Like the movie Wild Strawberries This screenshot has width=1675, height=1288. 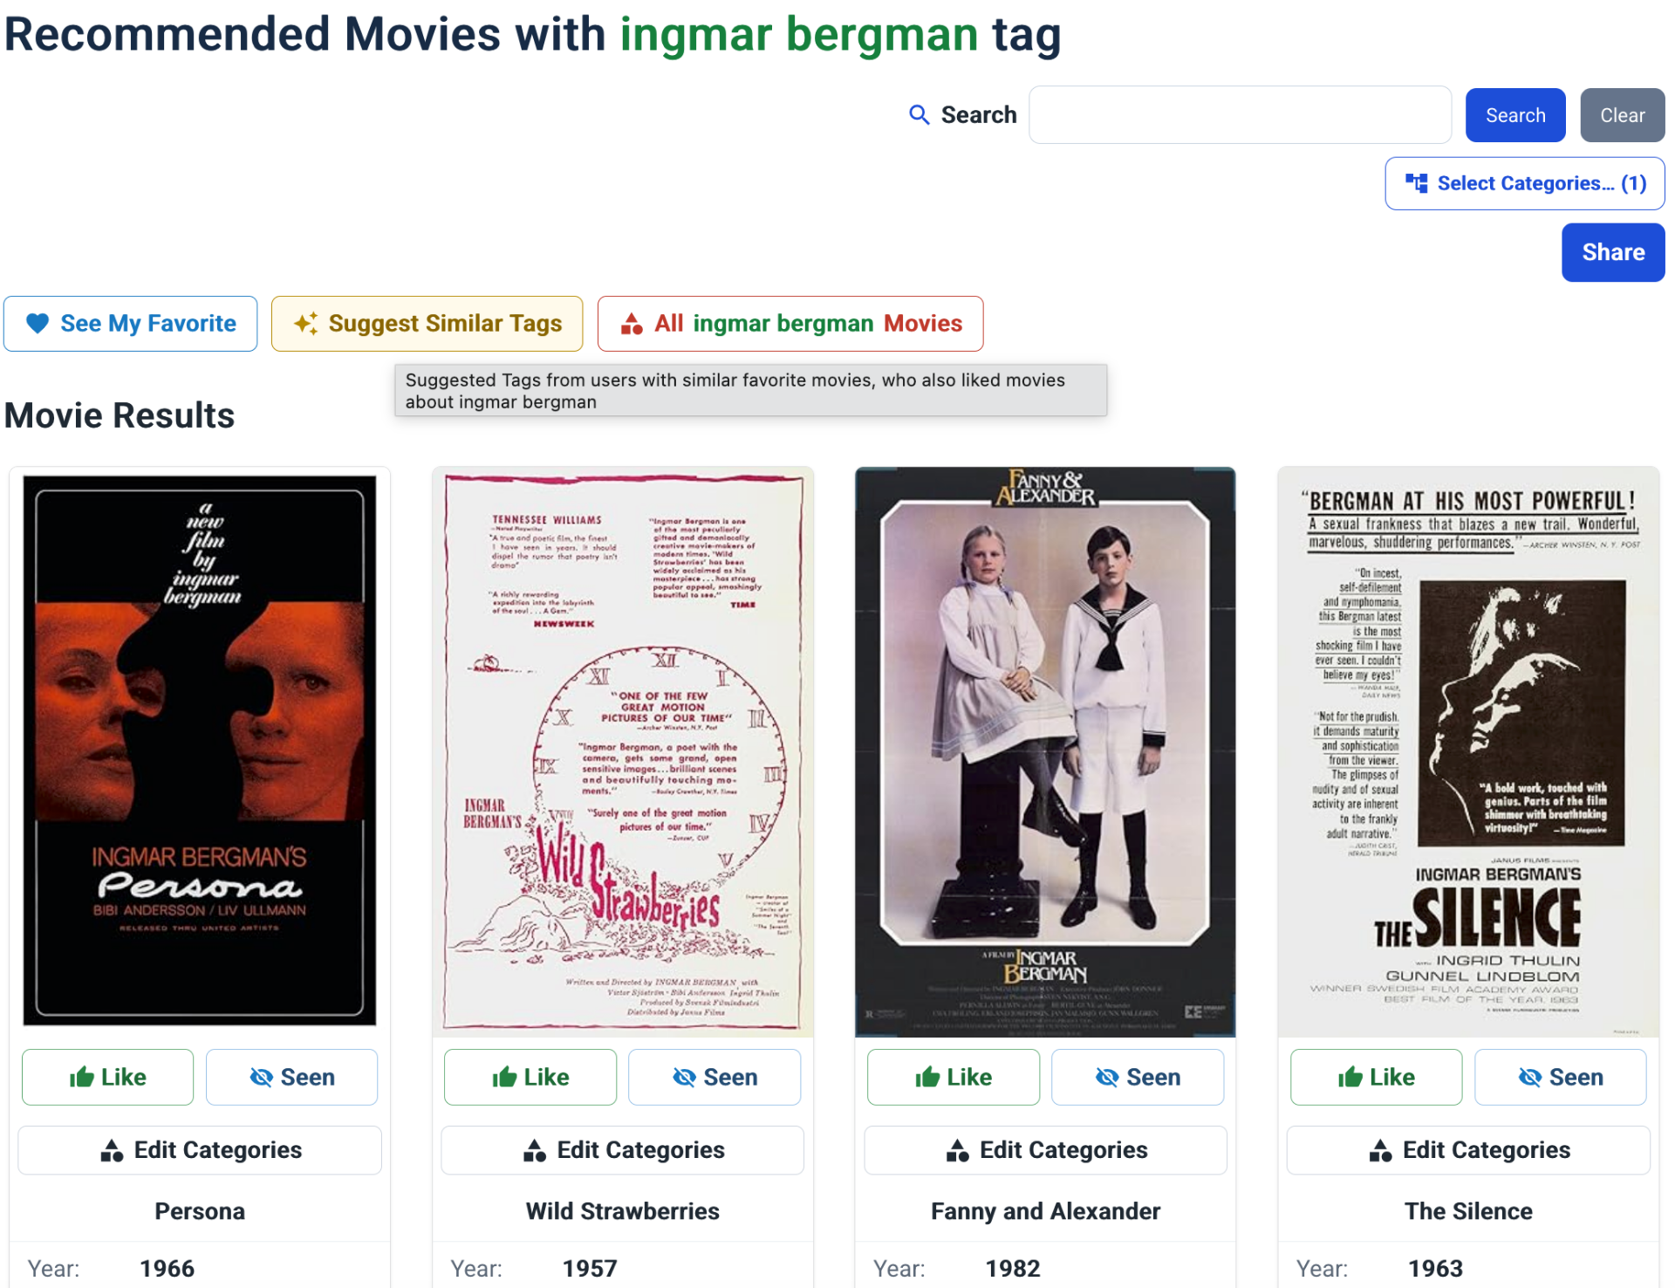tap(530, 1077)
